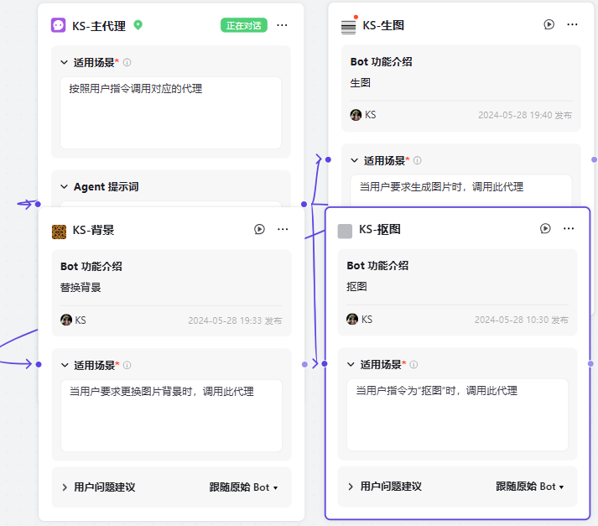Click the purple chat icon of KS-主代理
Image resolution: width=598 pixels, height=526 pixels.
click(x=59, y=25)
